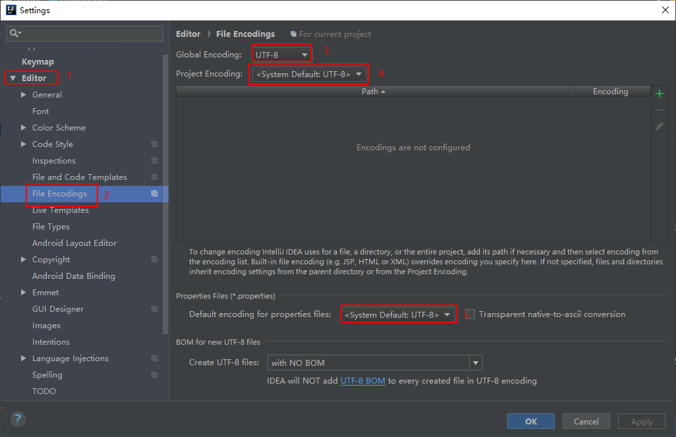Open File Types settings
Image resolution: width=676 pixels, height=437 pixels.
(x=51, y=227)
